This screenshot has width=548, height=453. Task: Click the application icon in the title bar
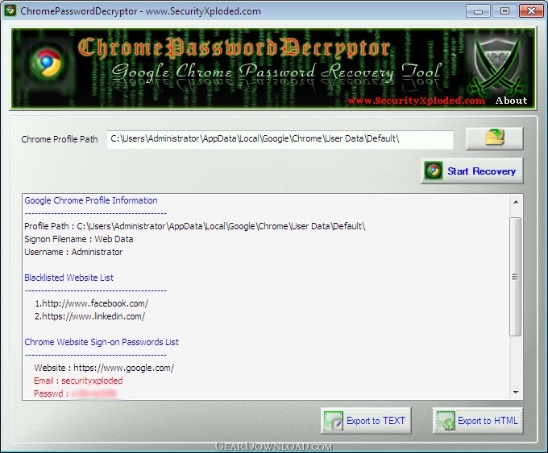pyautogui.click(x=10, y=10)
